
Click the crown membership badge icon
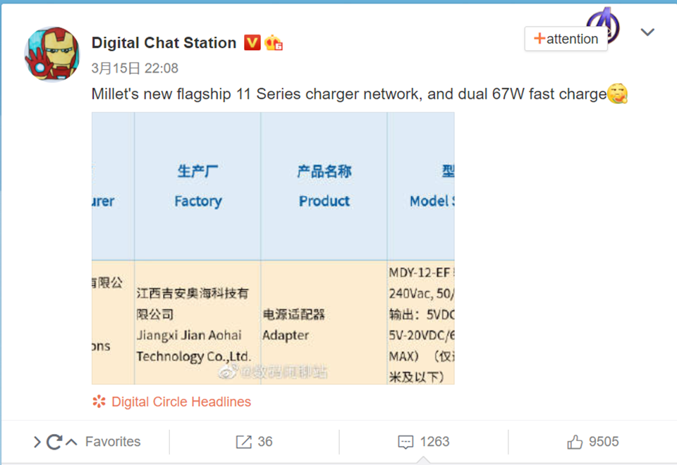274,43
